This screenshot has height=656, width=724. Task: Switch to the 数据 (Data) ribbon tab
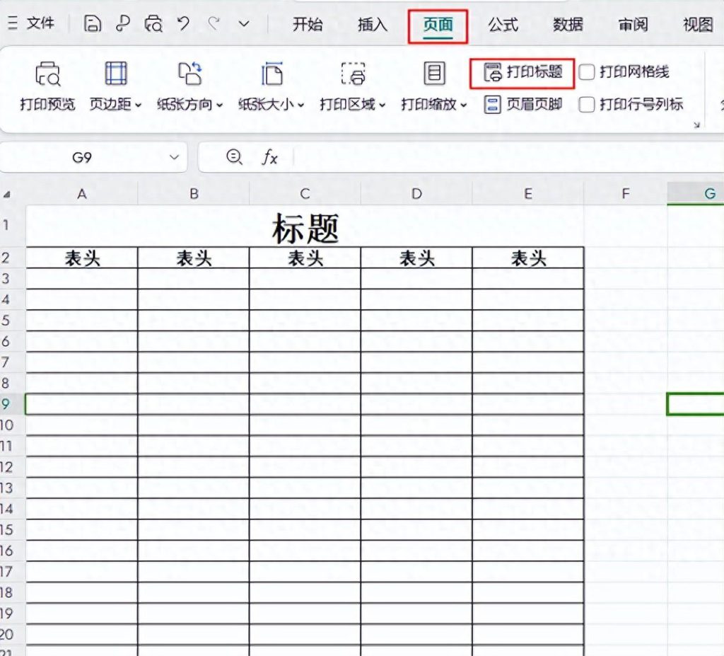[568, 25]
